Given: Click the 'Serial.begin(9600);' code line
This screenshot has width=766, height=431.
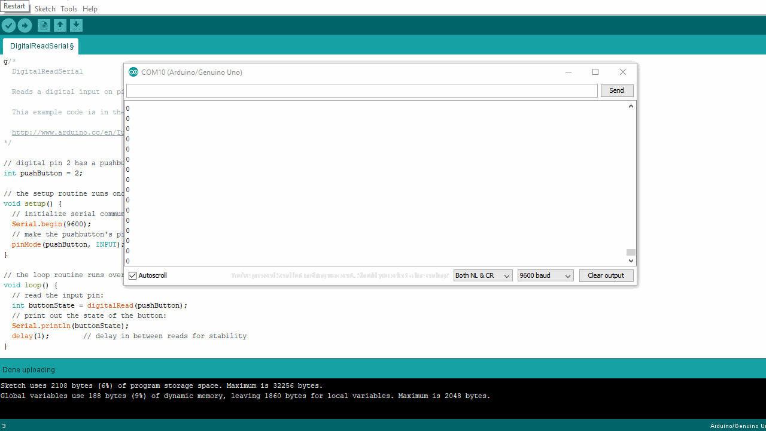Looking at the screenshot, I should pyautogui.click(x=51, y=224).
